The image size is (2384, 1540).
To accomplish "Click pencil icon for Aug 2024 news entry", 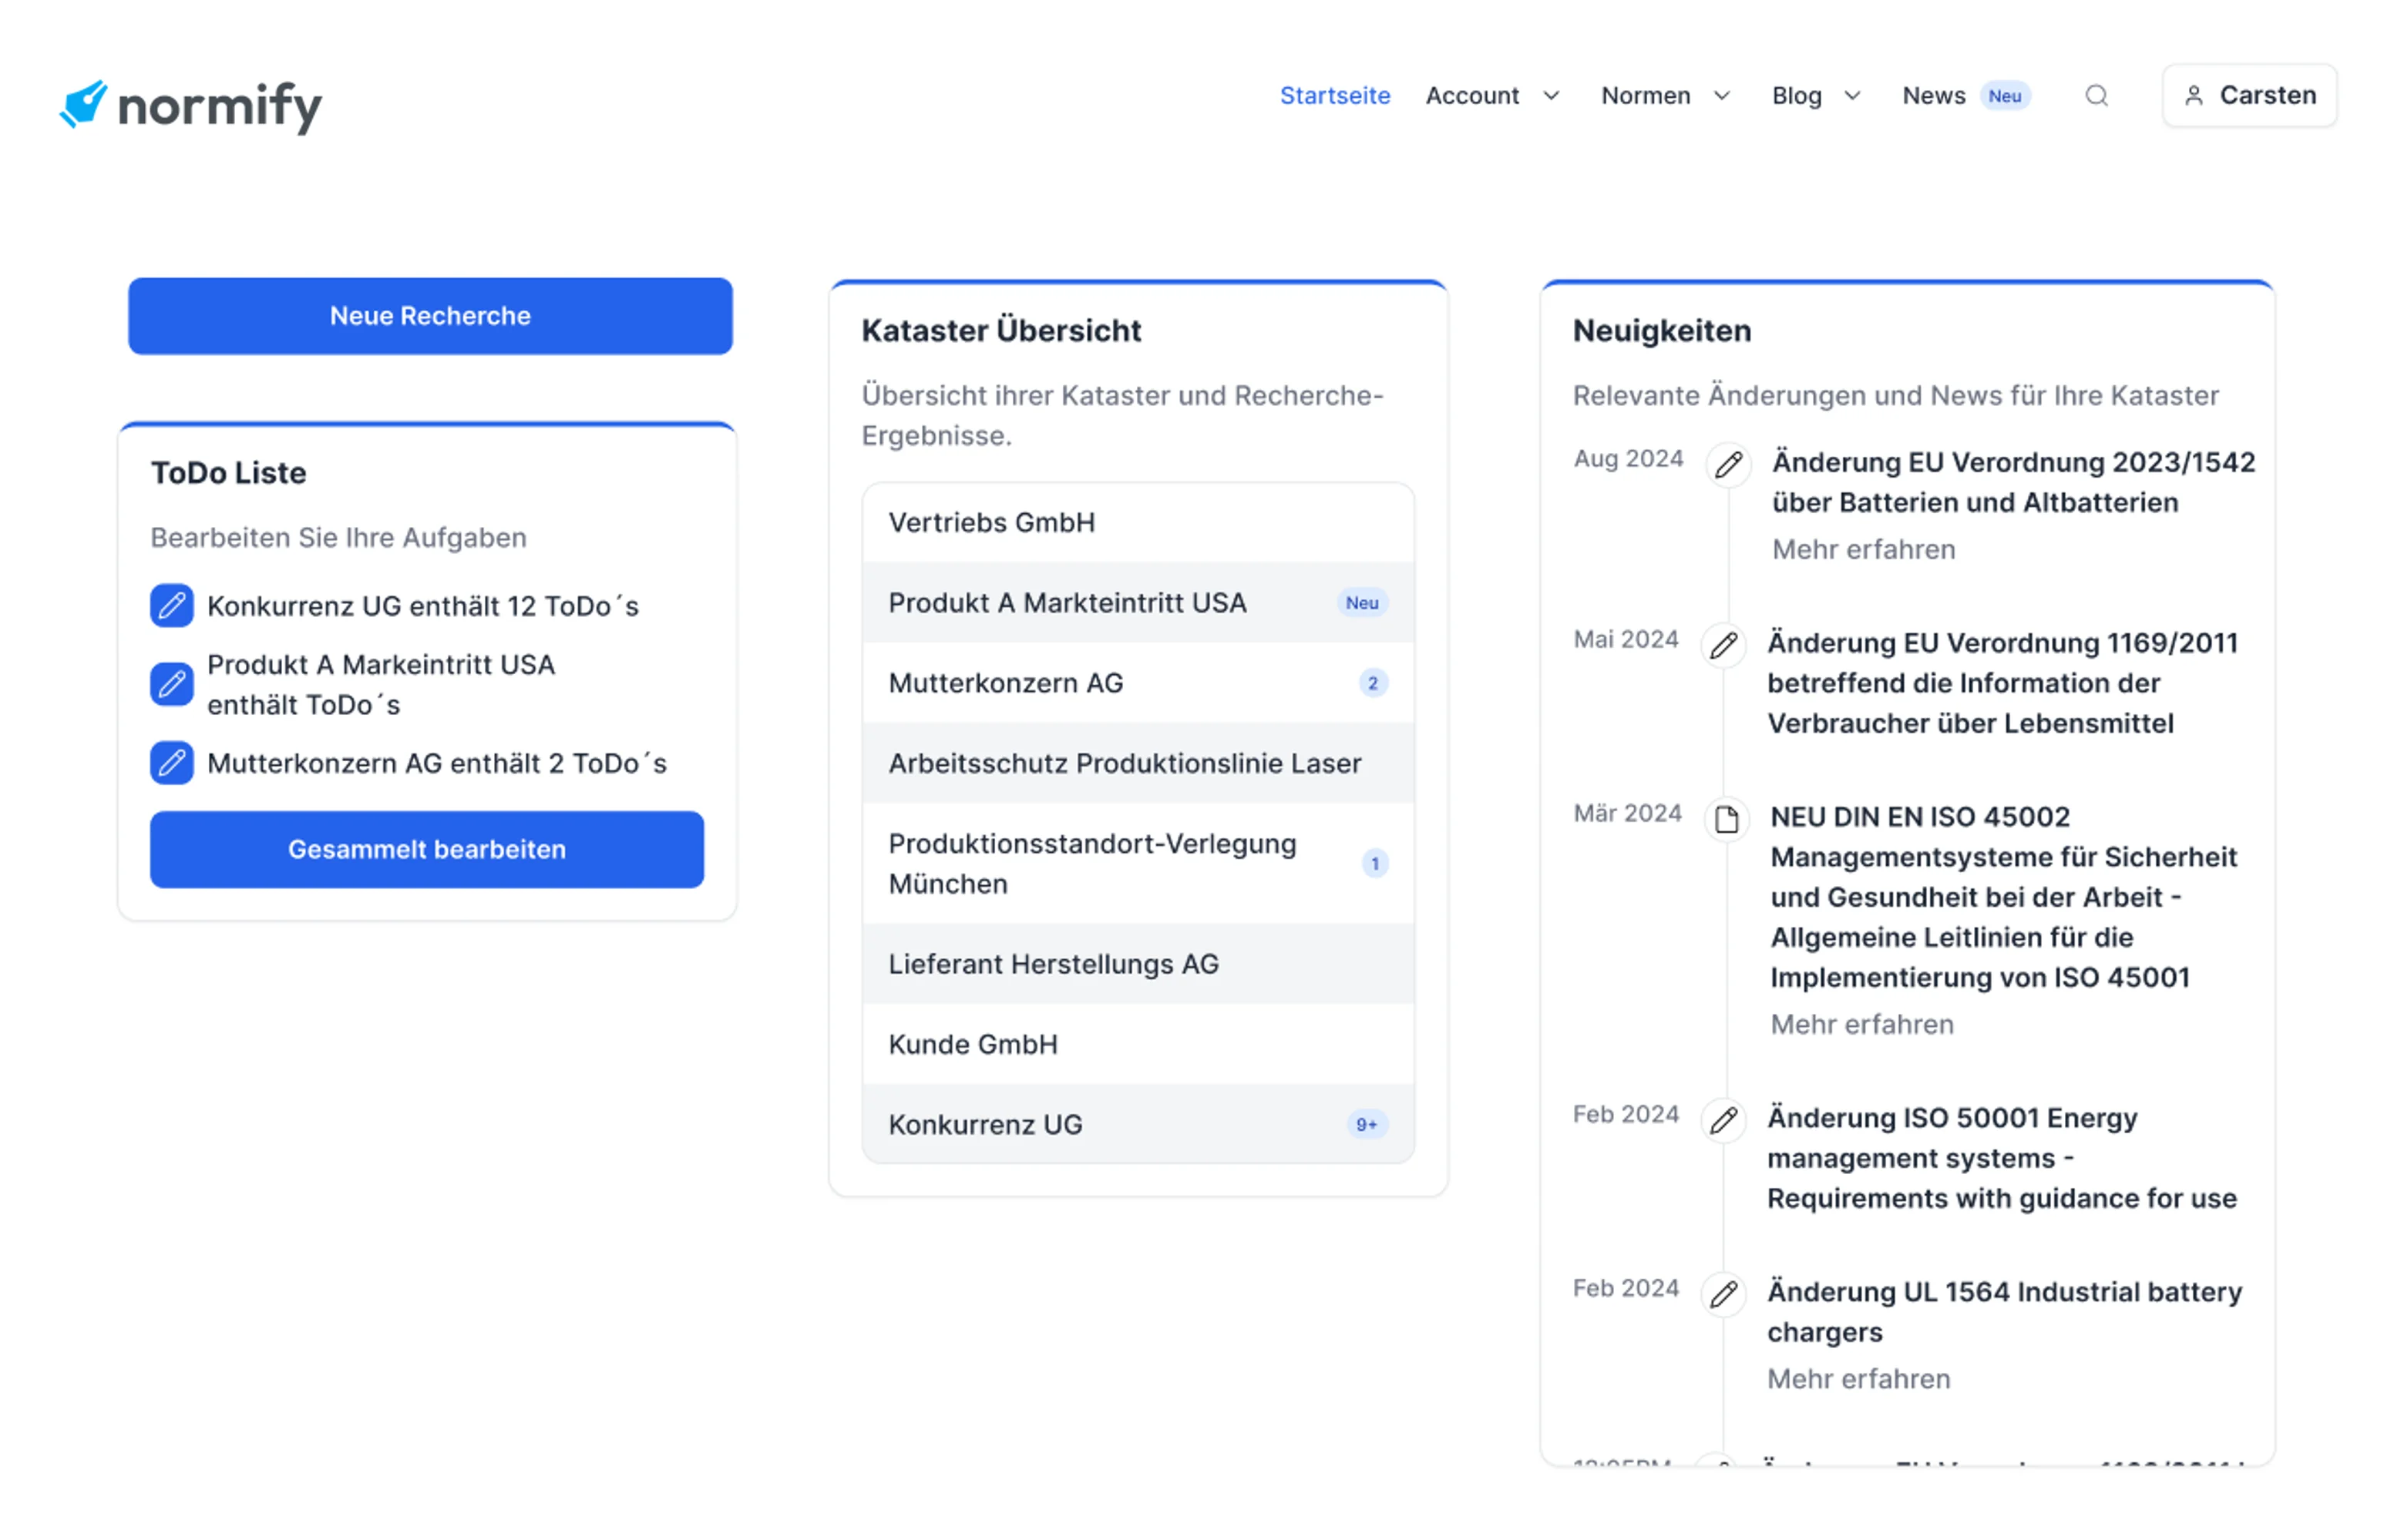I will click(x=1728, y=465).
